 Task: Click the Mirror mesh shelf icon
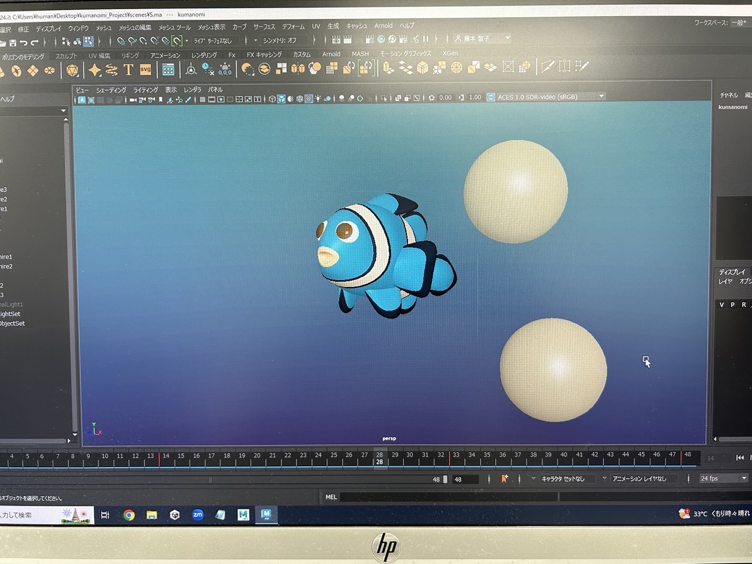[x=298, y=68]
